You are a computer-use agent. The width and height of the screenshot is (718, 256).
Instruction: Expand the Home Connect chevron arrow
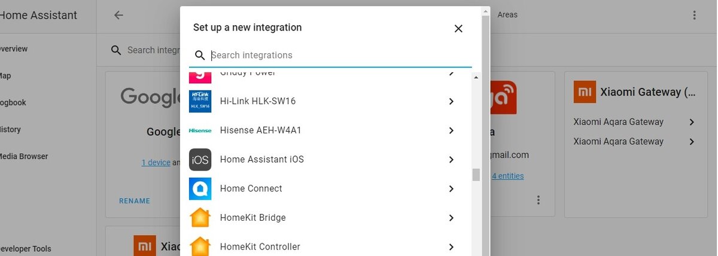tap(451, 189)
